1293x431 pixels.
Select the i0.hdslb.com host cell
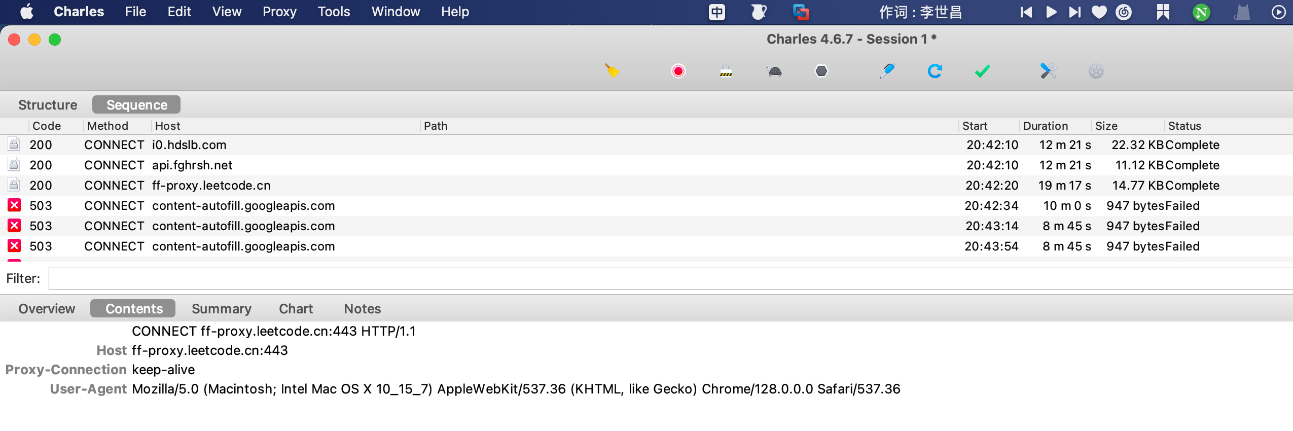tap(189, 145)
